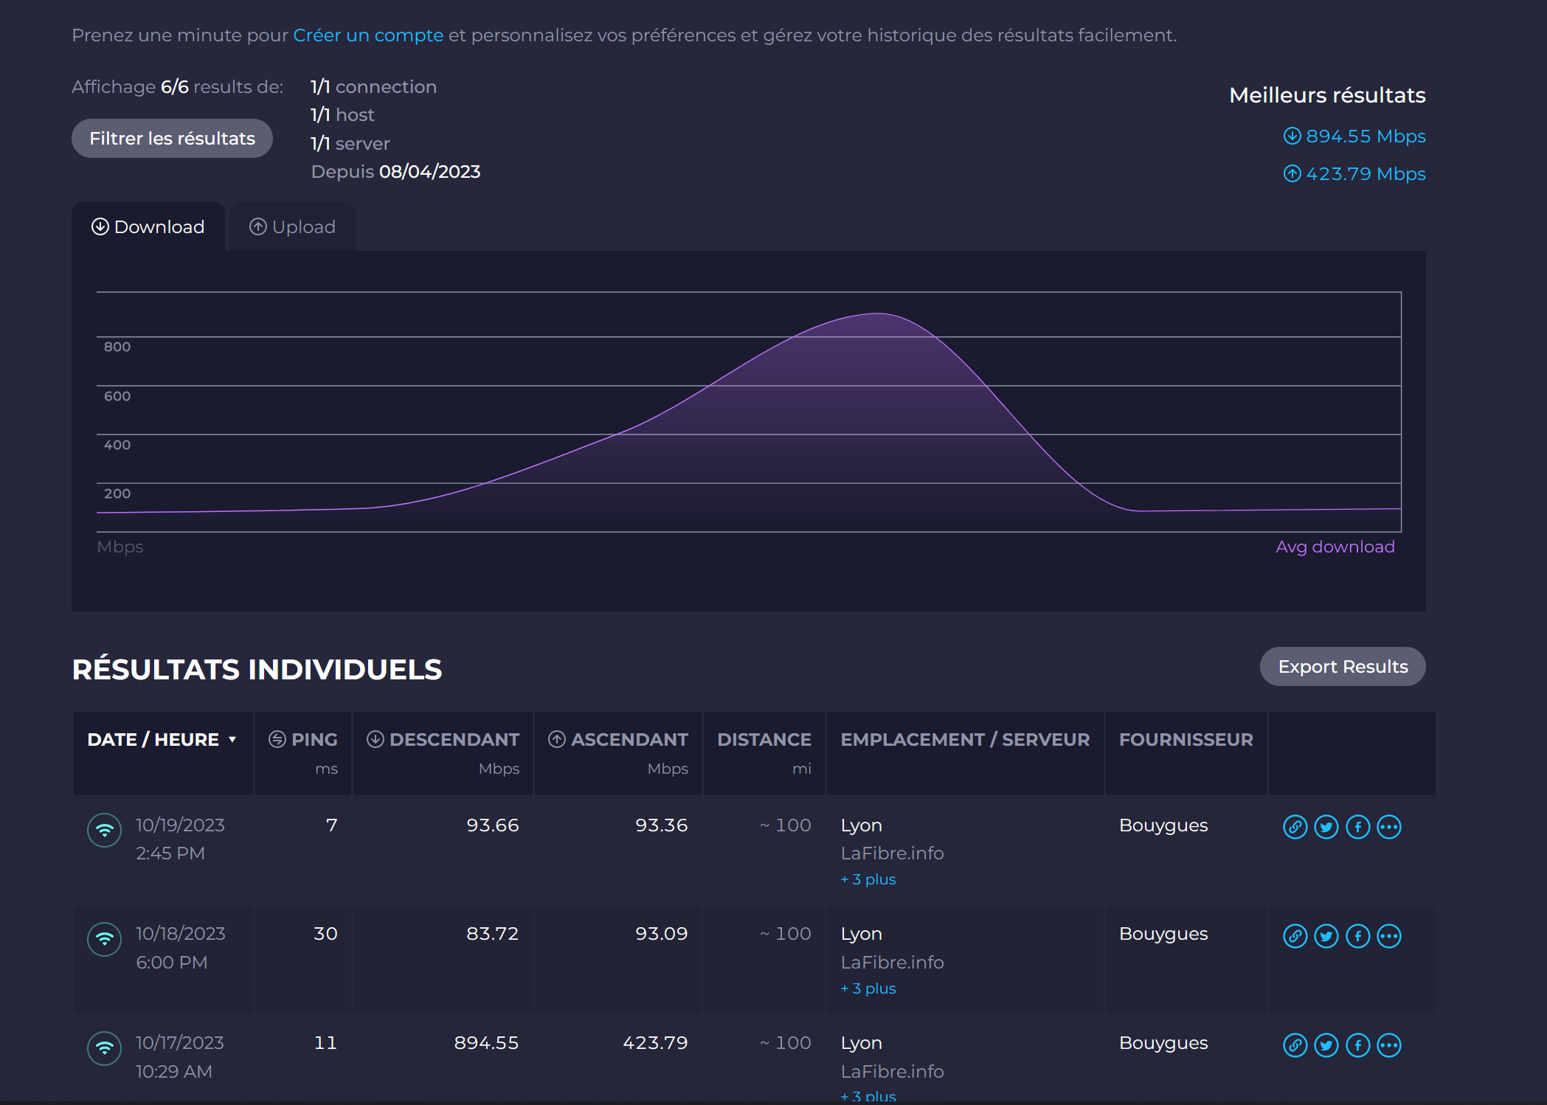Share 10/19/2023 result on Twitter
This screenshot has width=1547, height=1105.
[x=1326, y=827]
